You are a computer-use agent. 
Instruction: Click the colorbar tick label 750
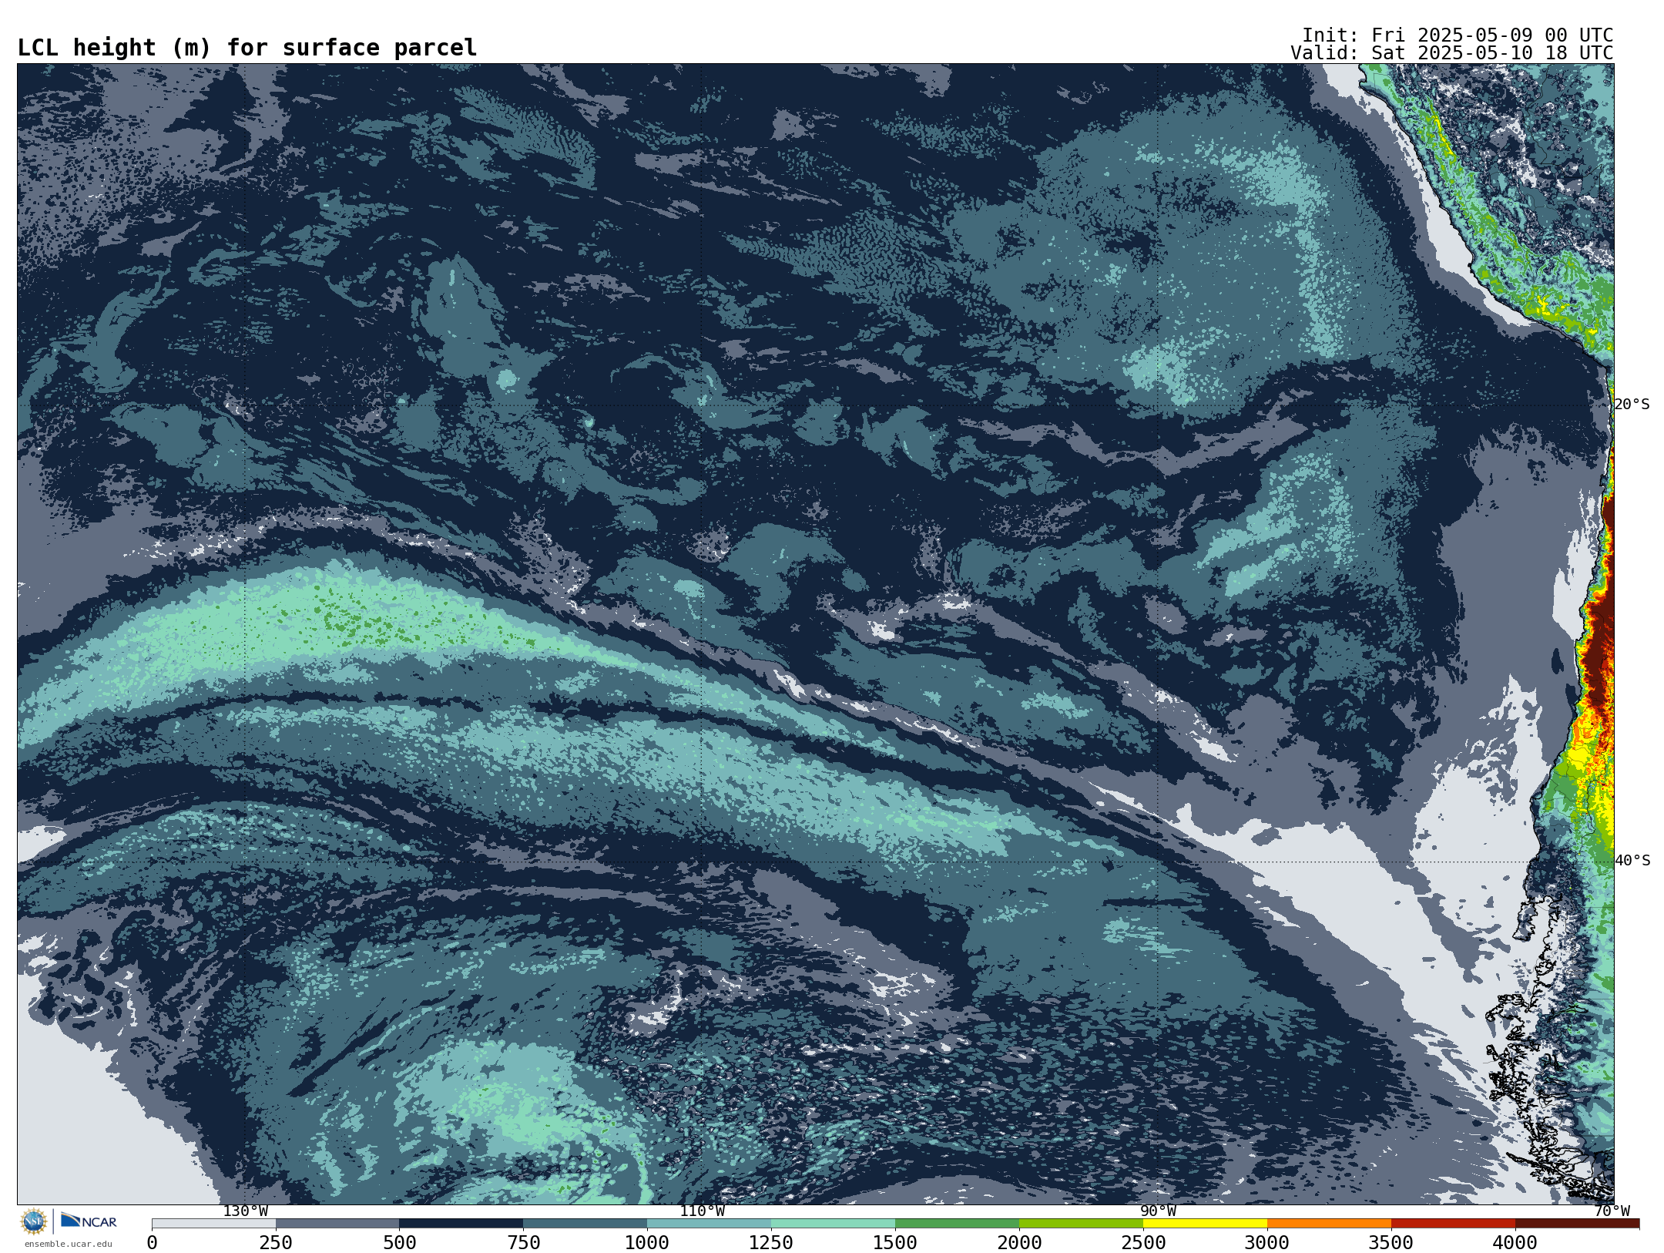tap(524, 1243)
